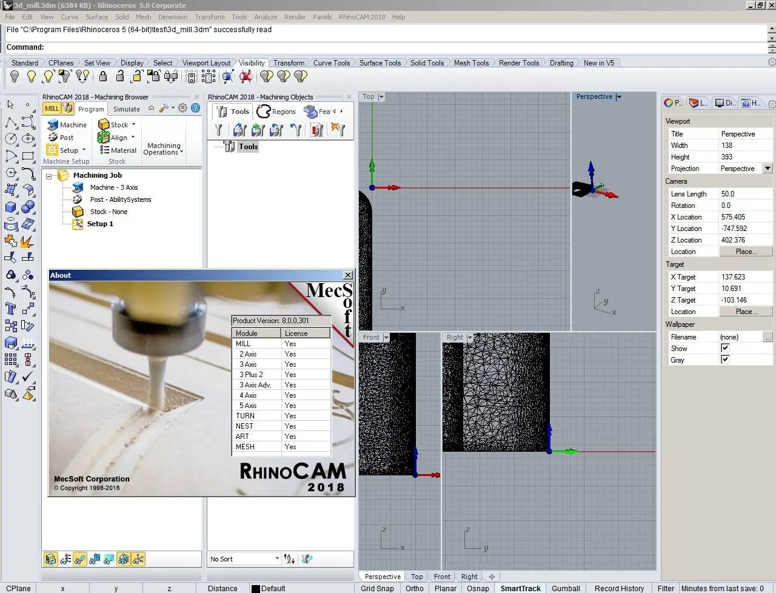This screenshot has width=776, height=593.
Task: Click the sort A-Z icon beside No Sort
Action: (x=289, y=559)
